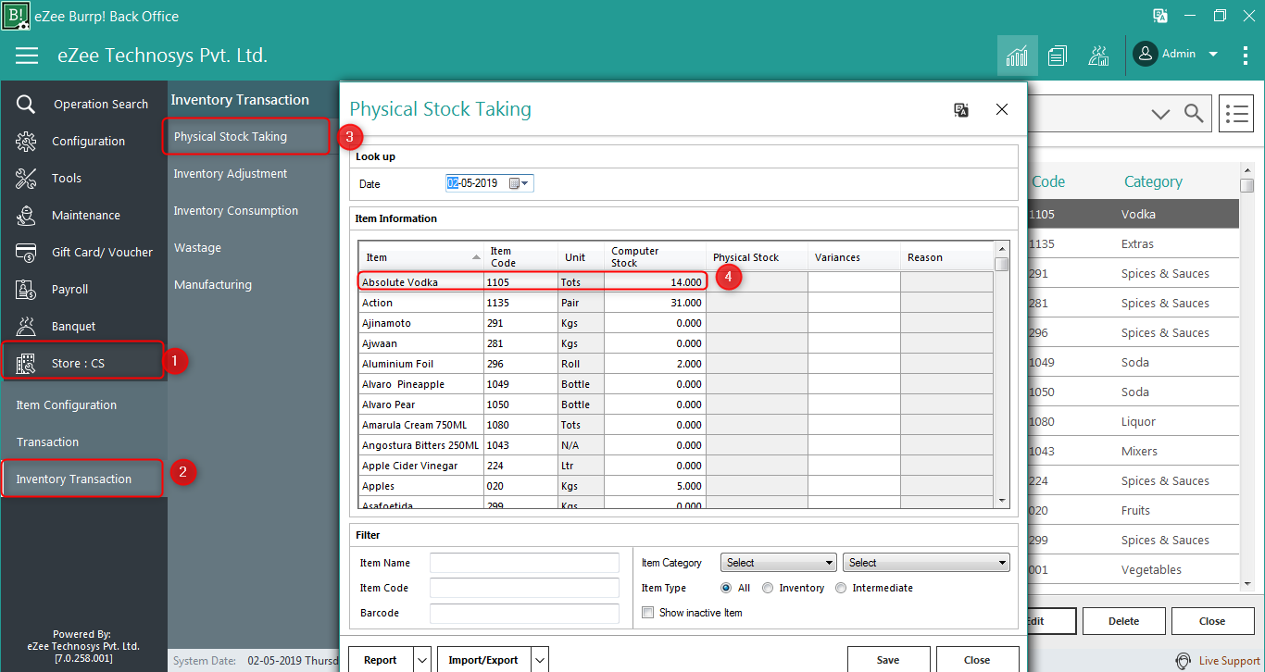Open Live Support link
This screenshot has height=672, width=1265.
point(1230,661)
